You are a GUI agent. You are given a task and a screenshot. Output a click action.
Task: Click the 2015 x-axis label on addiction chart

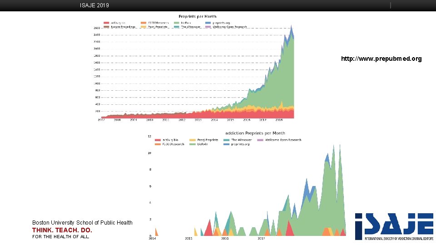pyautogui.click(x=188, y=238)
